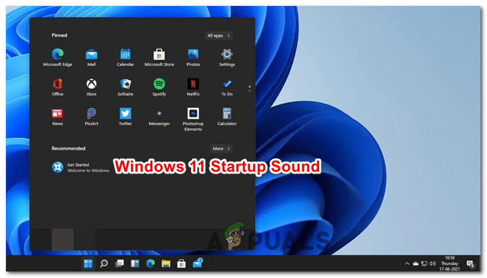Start the Solitaire game
This screenshot has height=278, width=487.
click(x=125, y=87)
